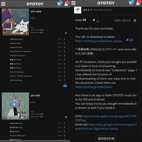Image resolution: width=142 pixels, height=142 pixels.
Task: Open user notifications in left header
Action: click(x=66, y=4)
